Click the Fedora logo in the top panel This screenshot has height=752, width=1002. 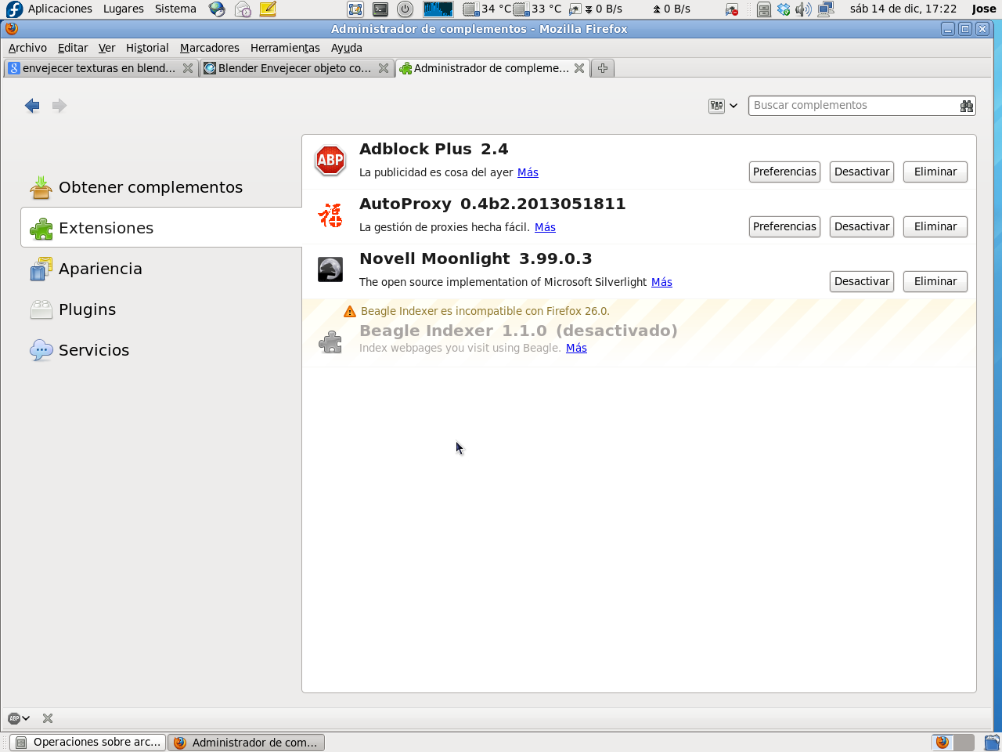coord(14,9)
